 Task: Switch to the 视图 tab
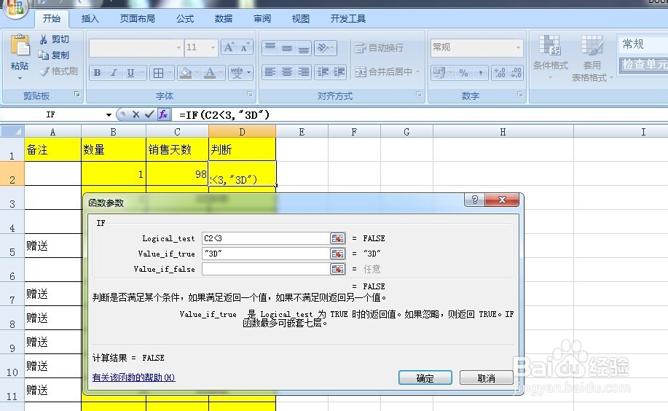pos(300,19)
